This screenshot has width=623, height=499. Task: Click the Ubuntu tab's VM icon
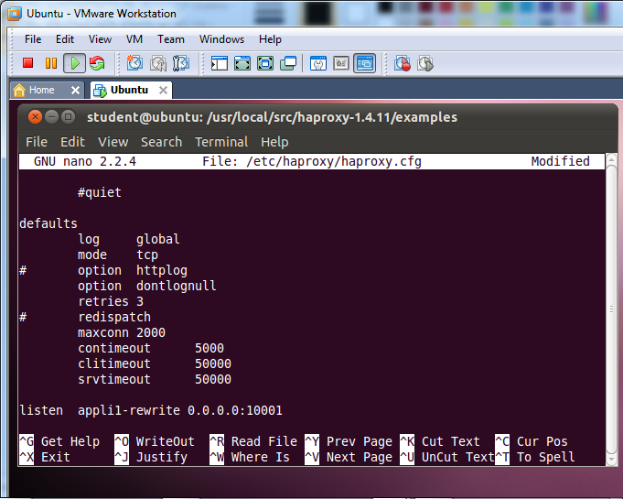100,91
